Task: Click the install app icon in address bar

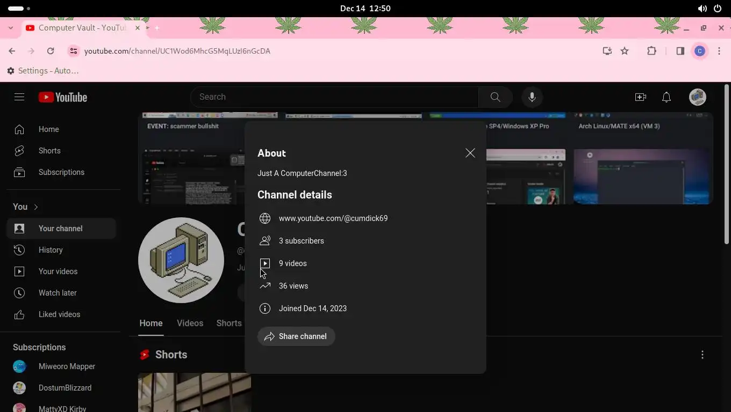Action: (x=607, y=51)
